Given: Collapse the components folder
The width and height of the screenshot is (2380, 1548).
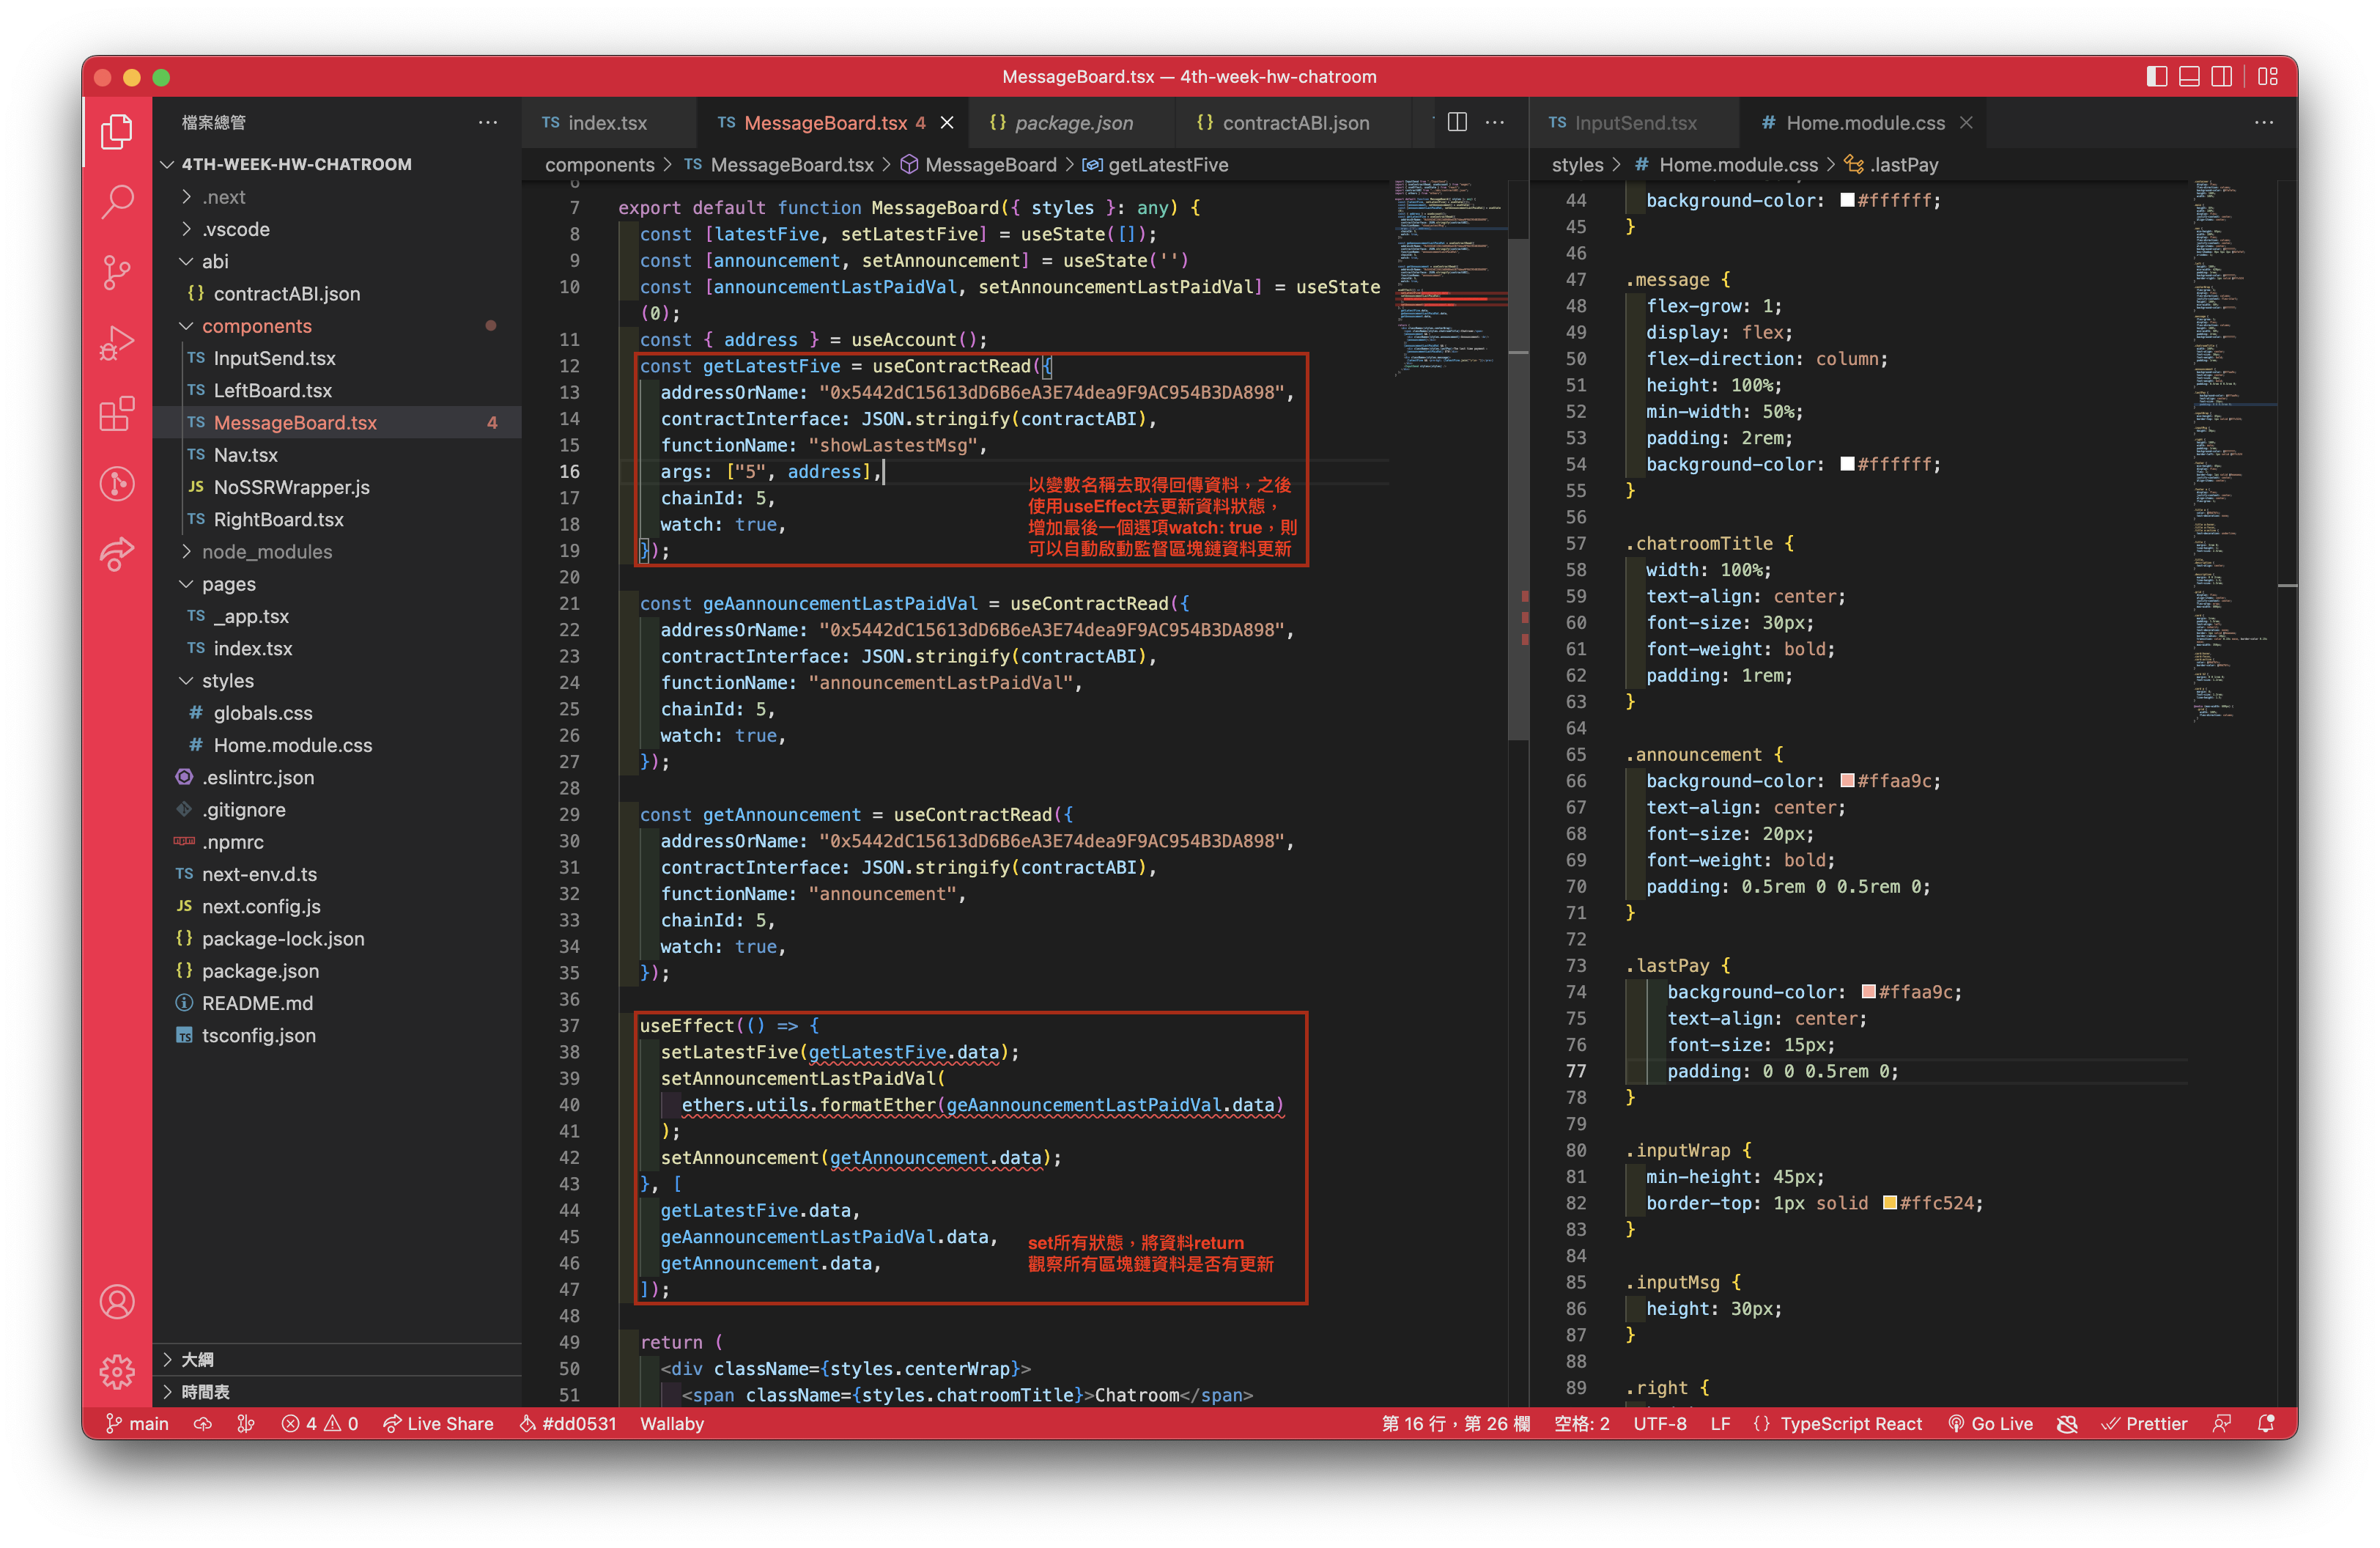Looking at the screenshot, I should pyautogui.click(x=256, y=326).
